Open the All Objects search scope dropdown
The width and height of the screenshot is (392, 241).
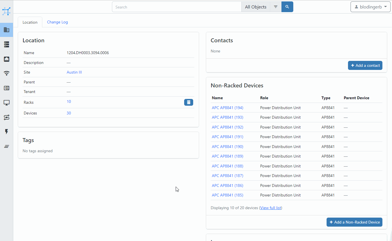pyautogui.click(x=256, y=7)
